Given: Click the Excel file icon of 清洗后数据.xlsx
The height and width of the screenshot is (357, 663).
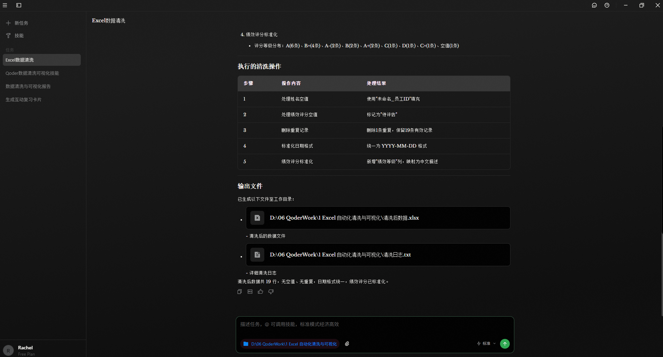Looking at the screenshot, I should click(x=257, y=218).
